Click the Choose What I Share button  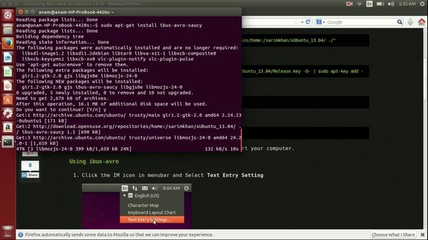[x=393, y=235]
